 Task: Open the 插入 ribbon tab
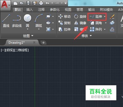point(30,10)
